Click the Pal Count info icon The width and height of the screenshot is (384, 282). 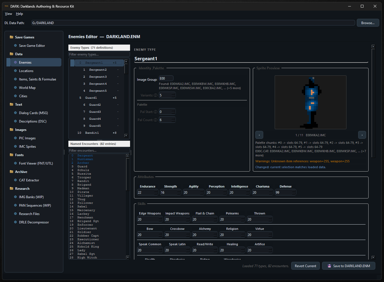pos(156,120)
